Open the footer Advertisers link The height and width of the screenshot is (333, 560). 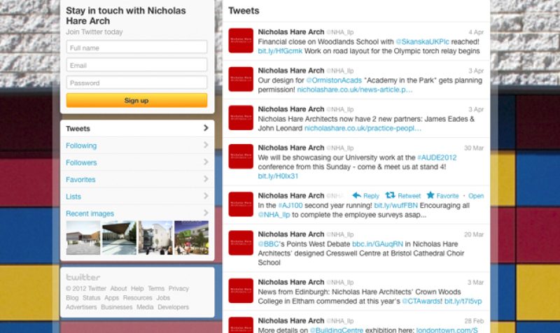pos(81,307)
